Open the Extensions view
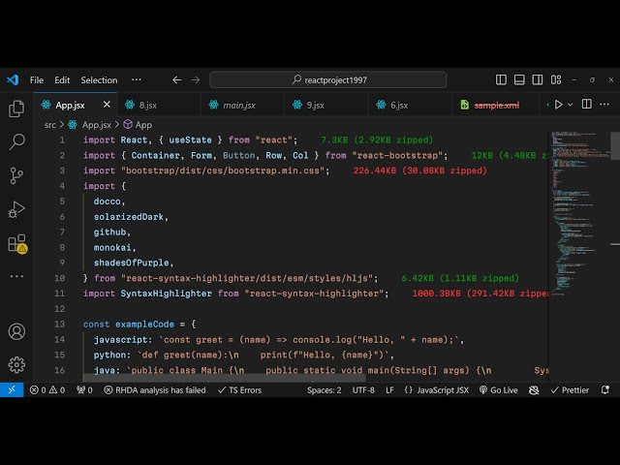Image resolution: width=620 pixels, height=465 pixels. tap(16, 243)
